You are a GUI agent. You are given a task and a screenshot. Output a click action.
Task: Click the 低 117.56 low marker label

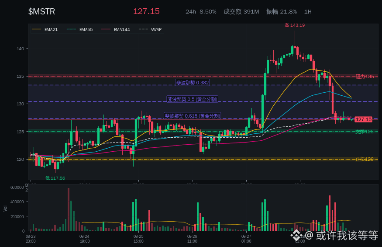[x=55, y=178]
